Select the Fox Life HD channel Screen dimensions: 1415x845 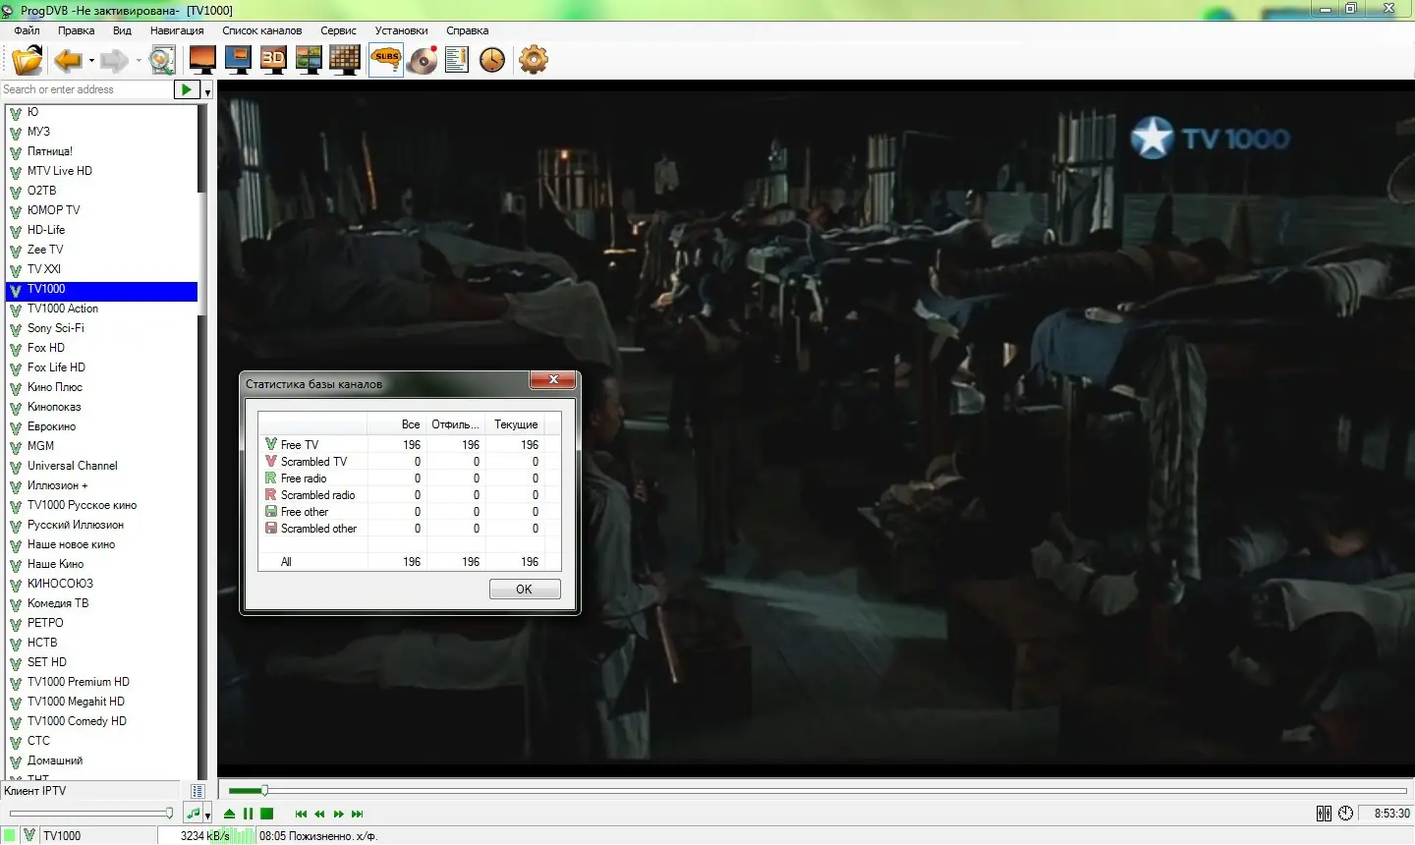[102, 367]
